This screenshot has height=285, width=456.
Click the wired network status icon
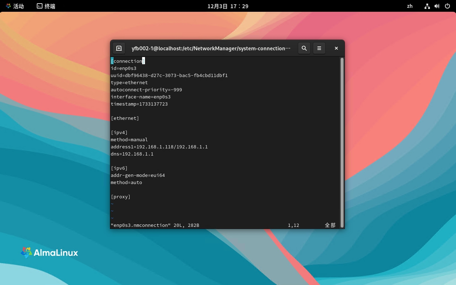(427, 6)
